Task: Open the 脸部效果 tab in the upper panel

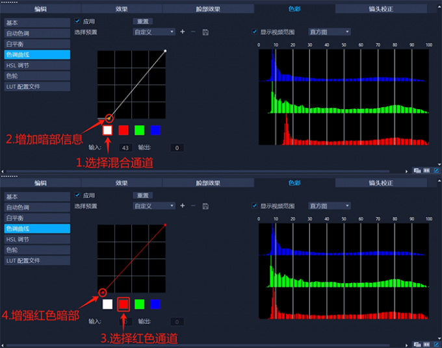Action: click(208, 9)
